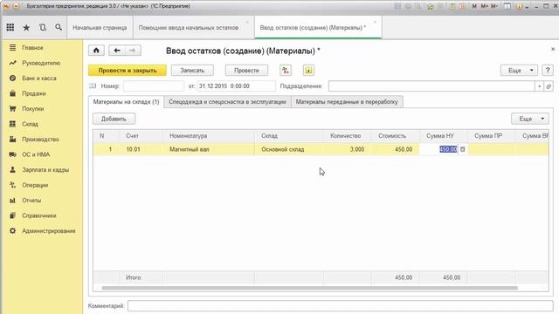This screenshot has width=559, height=314.
Task: Open the top Еще dropdown menu
Action: pos(519,71)
